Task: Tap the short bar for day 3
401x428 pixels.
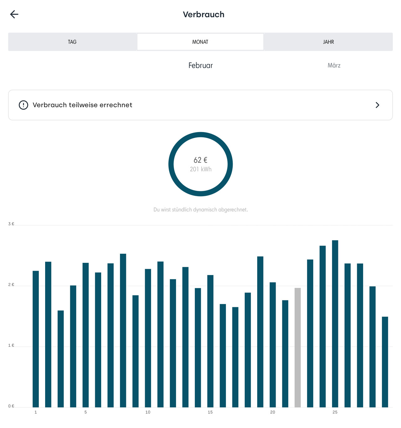Action: [60, 359]
